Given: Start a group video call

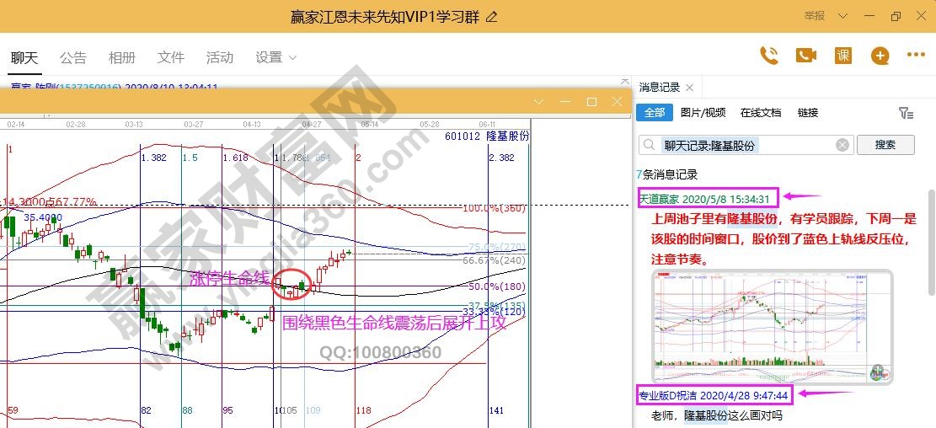Looking at the screenshot, I should pos(806,56).
